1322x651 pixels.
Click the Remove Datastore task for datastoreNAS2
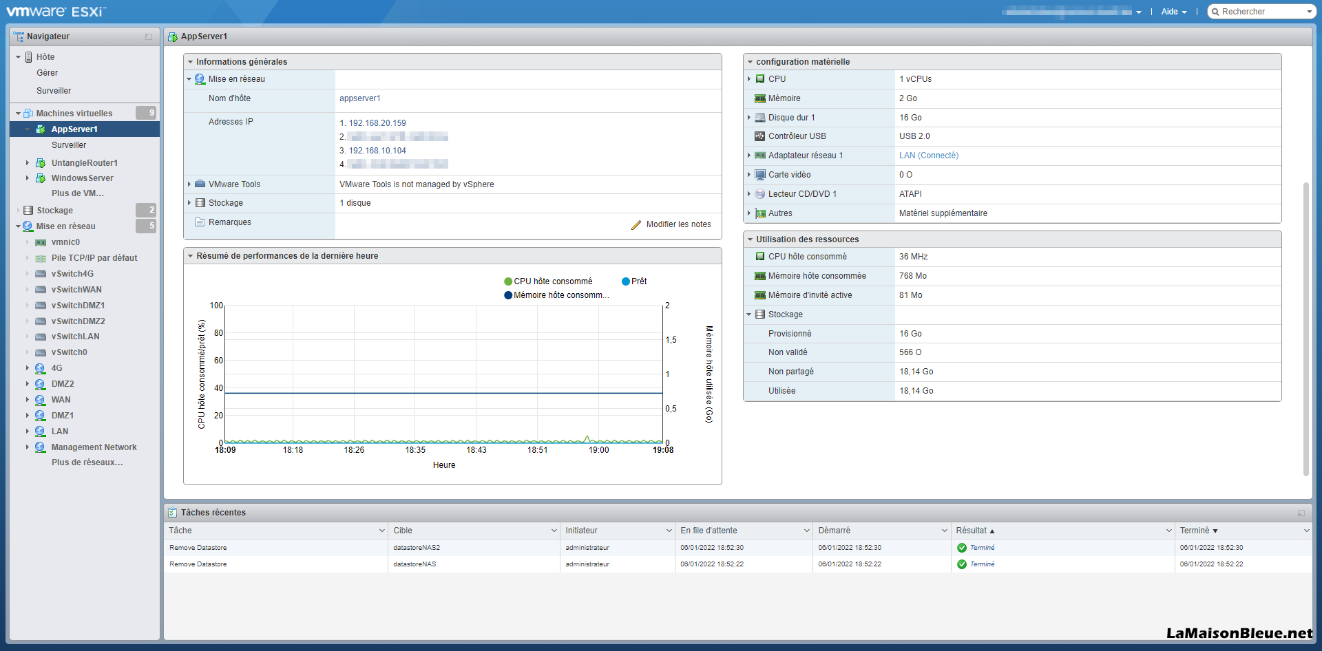pyautogui.click(x=198, y=548)
